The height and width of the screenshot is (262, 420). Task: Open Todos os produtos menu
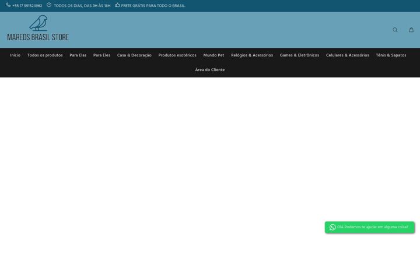45,55
